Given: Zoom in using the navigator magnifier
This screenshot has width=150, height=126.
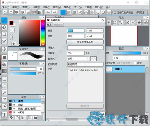Looking at the screenshot, I should [109, 22].
